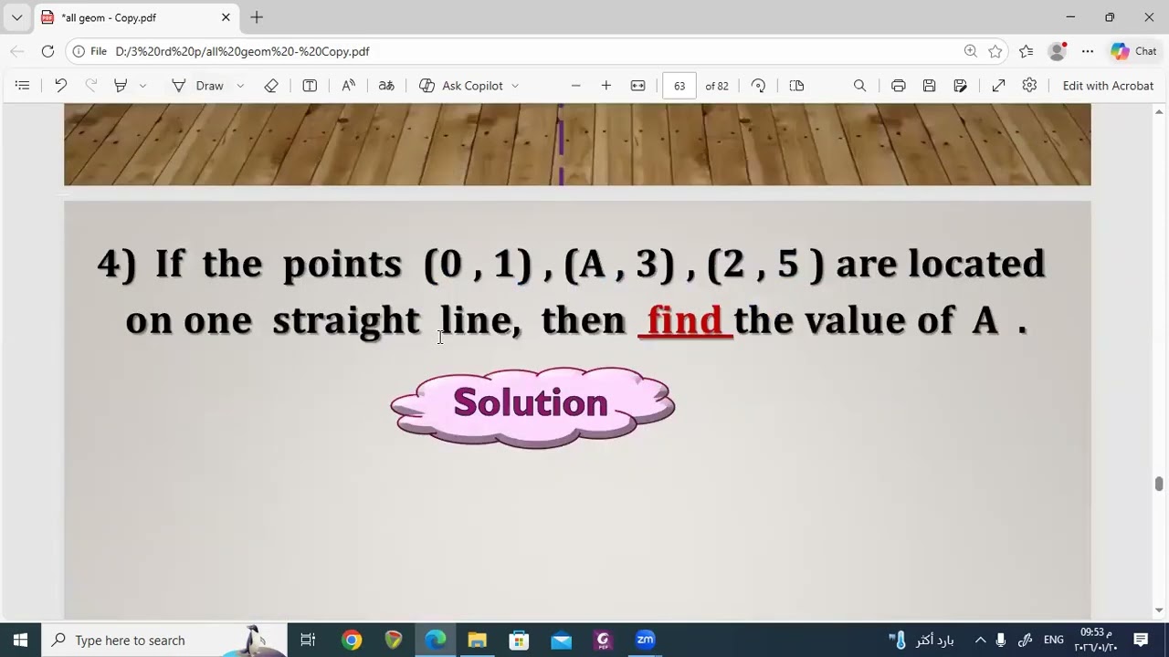Open Zoom from the taskbar

click(645, 640)
